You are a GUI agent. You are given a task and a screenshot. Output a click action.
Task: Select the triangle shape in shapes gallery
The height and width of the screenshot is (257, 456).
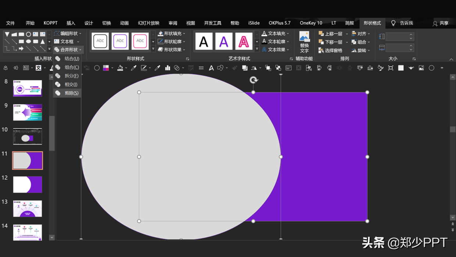pos(43,42)
